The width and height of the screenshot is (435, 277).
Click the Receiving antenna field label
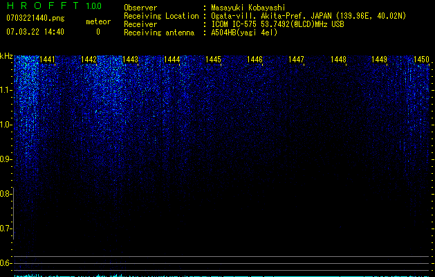pyautogui.click(x=159, y=33)
